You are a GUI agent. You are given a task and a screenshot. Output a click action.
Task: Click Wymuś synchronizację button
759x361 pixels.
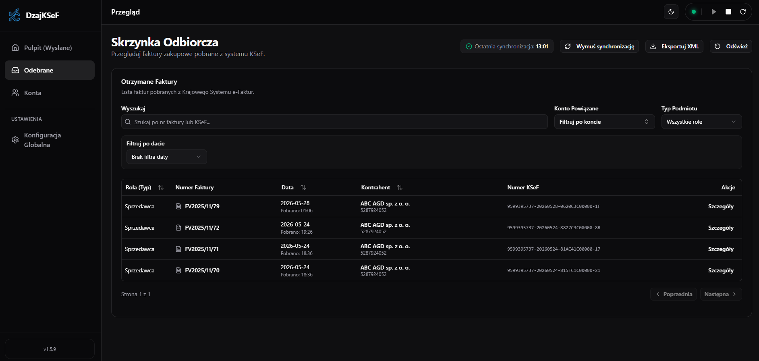click(599, 46)
